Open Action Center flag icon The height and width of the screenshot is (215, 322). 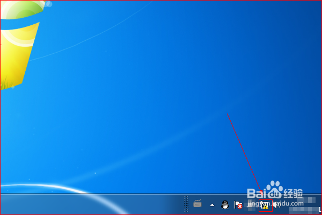[238, 205]
